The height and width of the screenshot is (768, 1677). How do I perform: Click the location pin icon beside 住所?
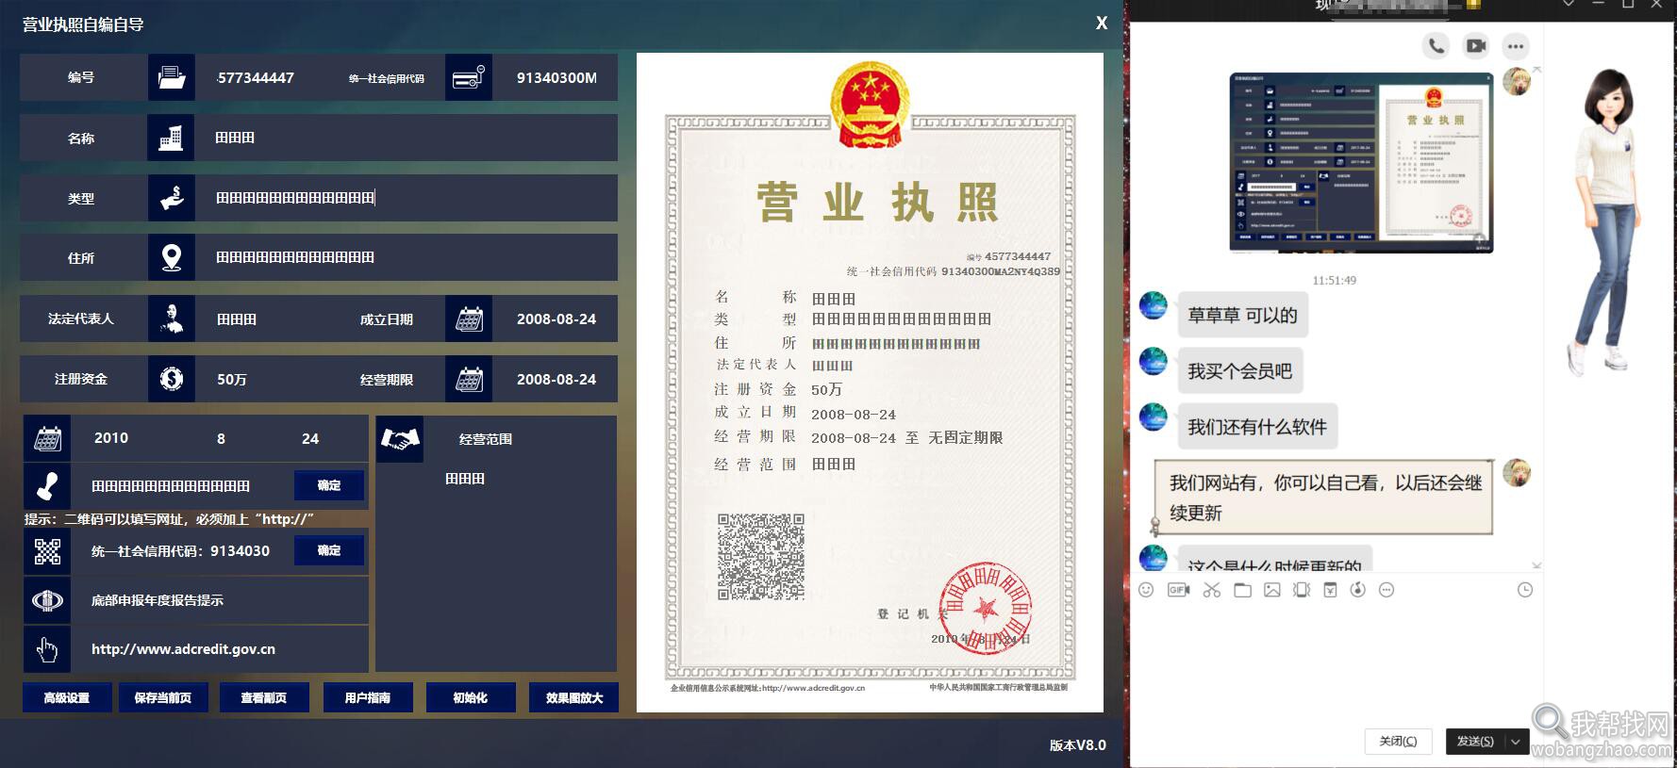point(172,257)
